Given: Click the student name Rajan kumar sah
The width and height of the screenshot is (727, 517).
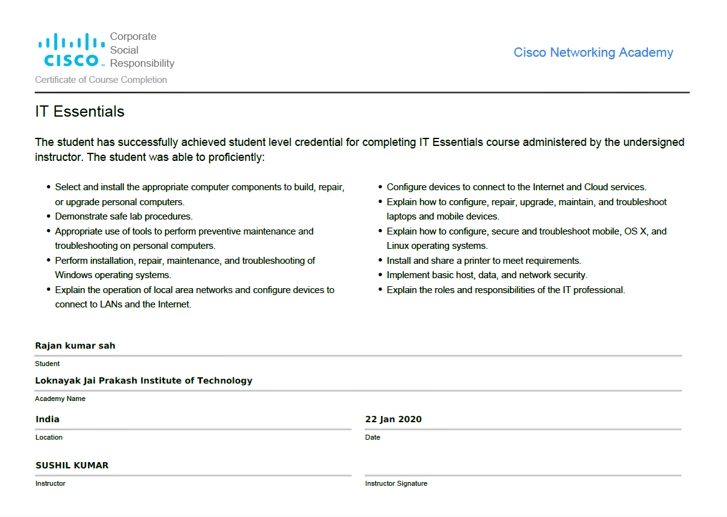Looking at the screenshot, I should pos(75,345).
